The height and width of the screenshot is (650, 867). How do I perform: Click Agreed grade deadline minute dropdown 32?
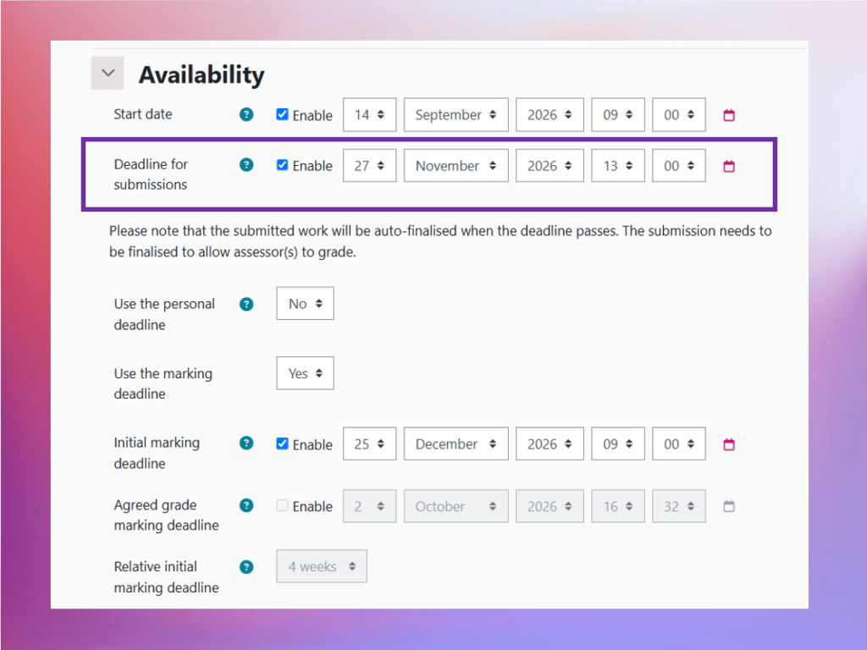pyautogui.click(x=678, y=506)
